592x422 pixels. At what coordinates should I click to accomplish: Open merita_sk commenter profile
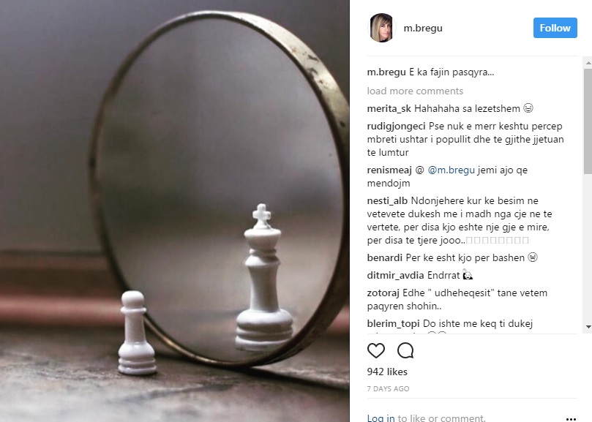coord(389,109)
